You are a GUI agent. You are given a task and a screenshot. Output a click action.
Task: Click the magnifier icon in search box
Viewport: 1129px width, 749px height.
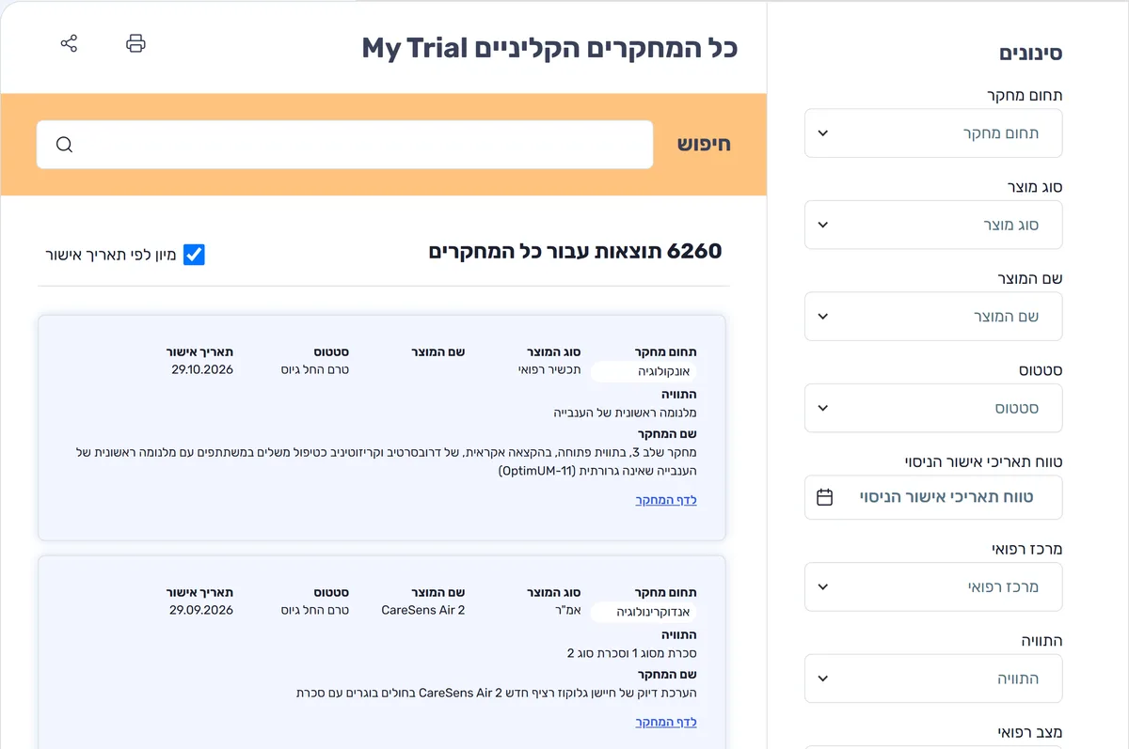(64, 145)
